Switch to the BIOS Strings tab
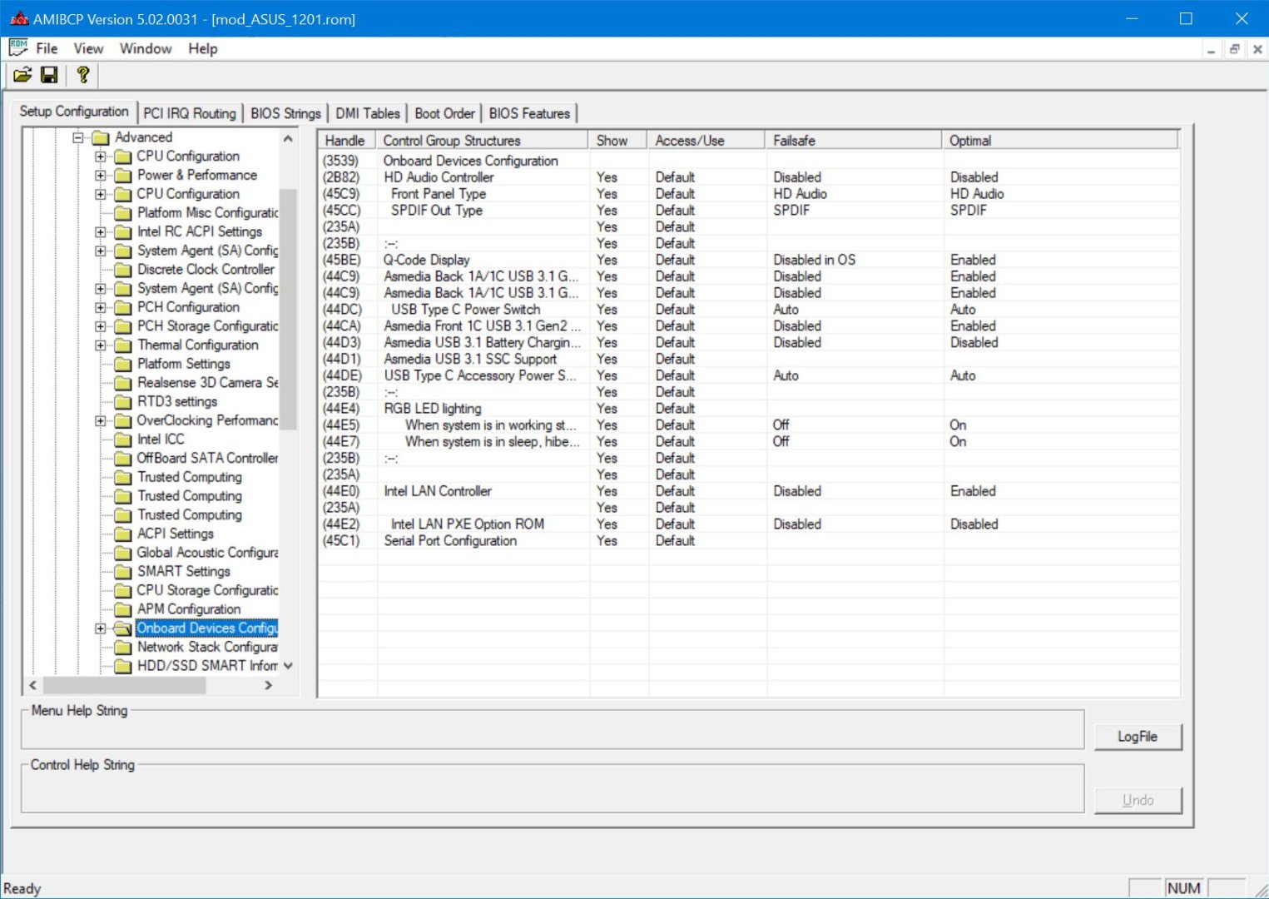 click(285, 113)
